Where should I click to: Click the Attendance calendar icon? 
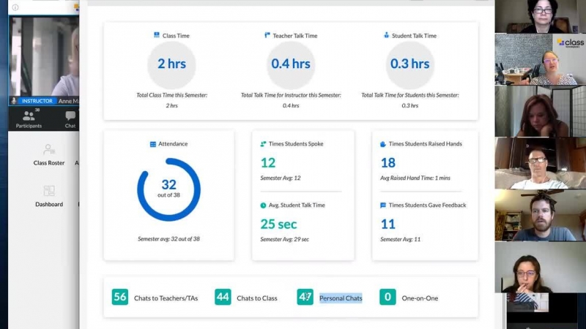153,144
